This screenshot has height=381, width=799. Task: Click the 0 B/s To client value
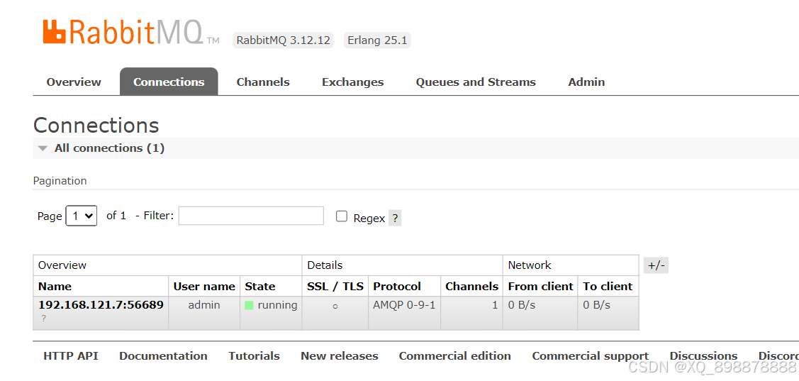click(597, 305)
